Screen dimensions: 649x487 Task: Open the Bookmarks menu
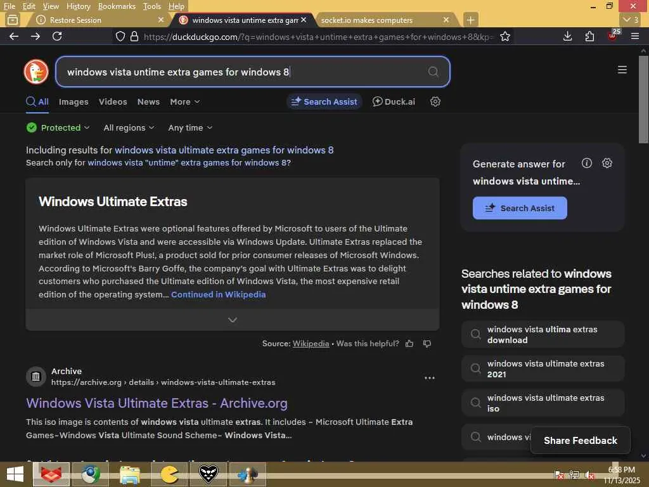tap(117, 6)
